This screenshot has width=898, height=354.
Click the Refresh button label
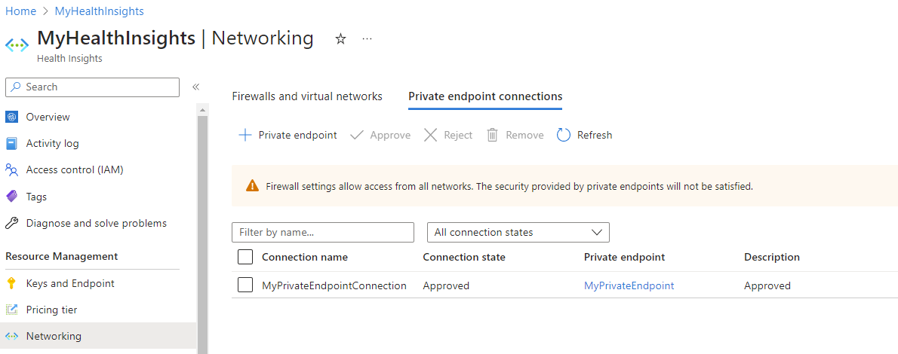(x=595, y=135)
